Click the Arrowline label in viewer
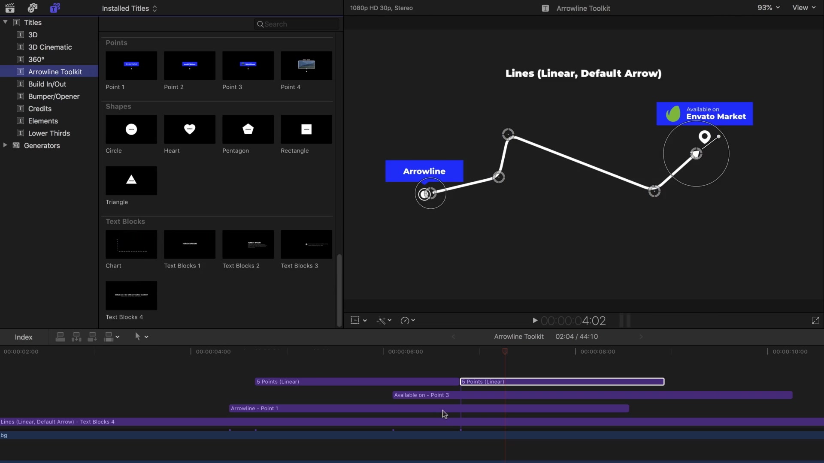The height and width of the screenshot is (463, 824). point(424,171)
